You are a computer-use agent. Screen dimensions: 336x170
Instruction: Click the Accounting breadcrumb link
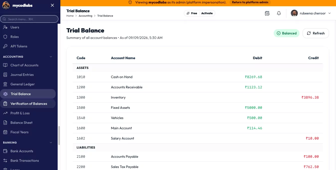(x=85, y=16)
